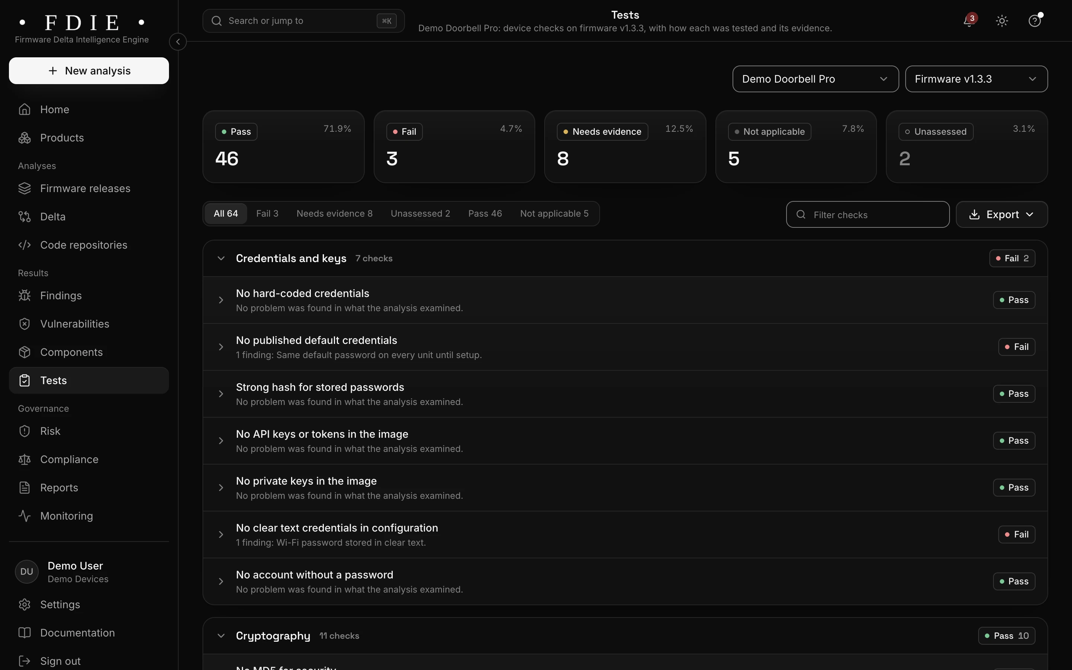Select the Unassessed 2 filter tab
This screenshot has height=670, width=1072.
tap(420, 214)
